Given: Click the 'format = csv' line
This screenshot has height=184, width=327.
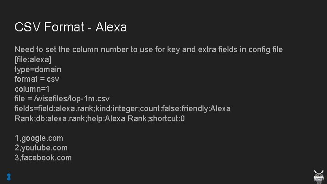Looking at the screenshot, I should tap(37, 79).
